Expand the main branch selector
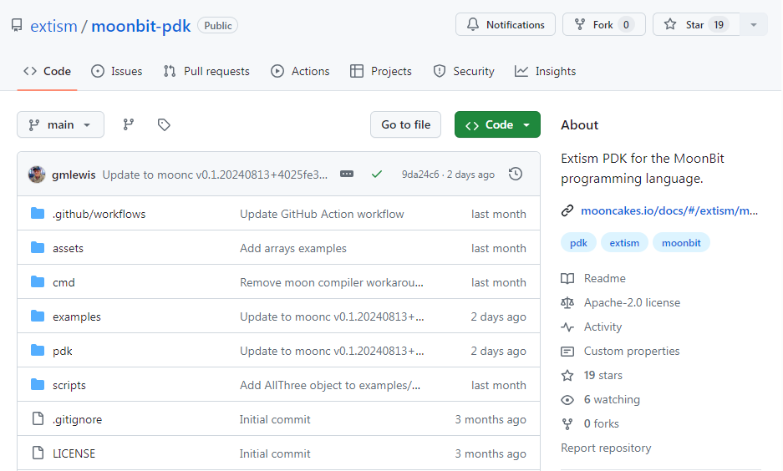This screenshot has height=471, width=783. pos(60,124)
